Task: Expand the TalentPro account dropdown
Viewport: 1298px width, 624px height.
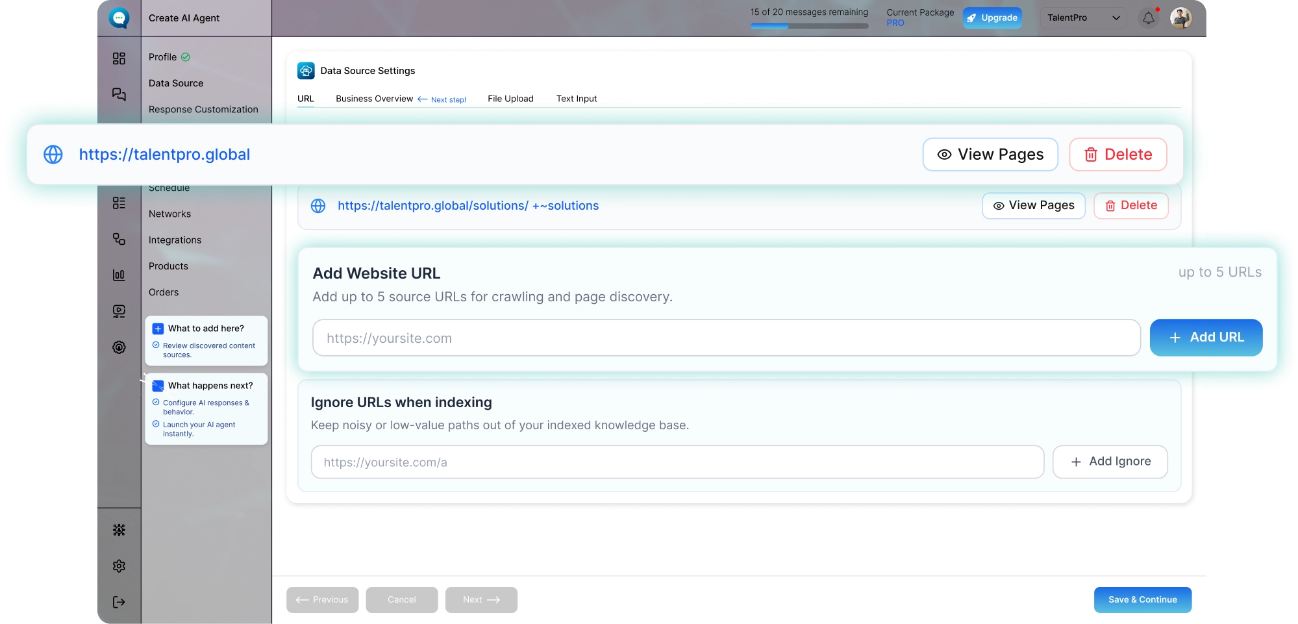Action: (x=1083, y=18)
